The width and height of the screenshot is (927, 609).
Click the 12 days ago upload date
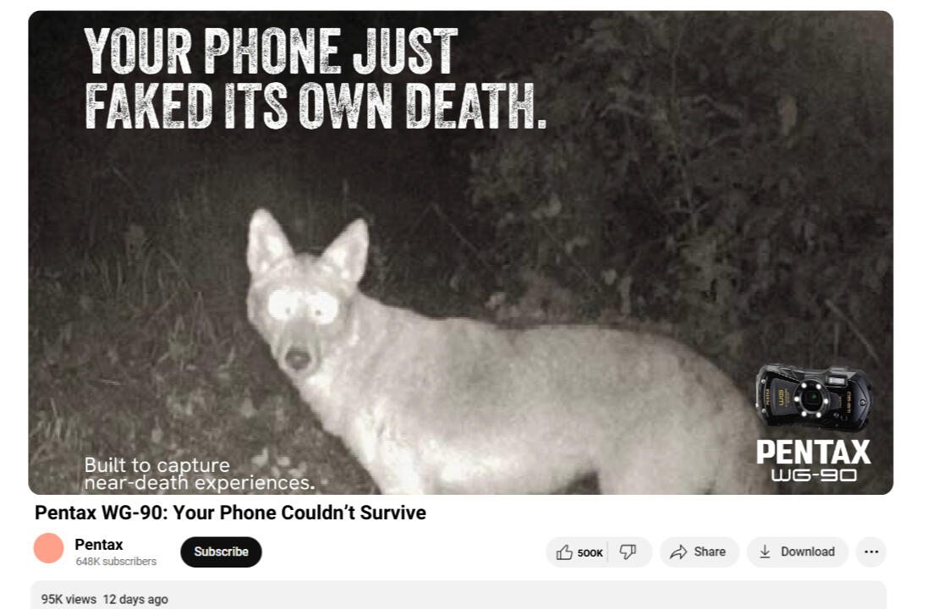[135, 599]
